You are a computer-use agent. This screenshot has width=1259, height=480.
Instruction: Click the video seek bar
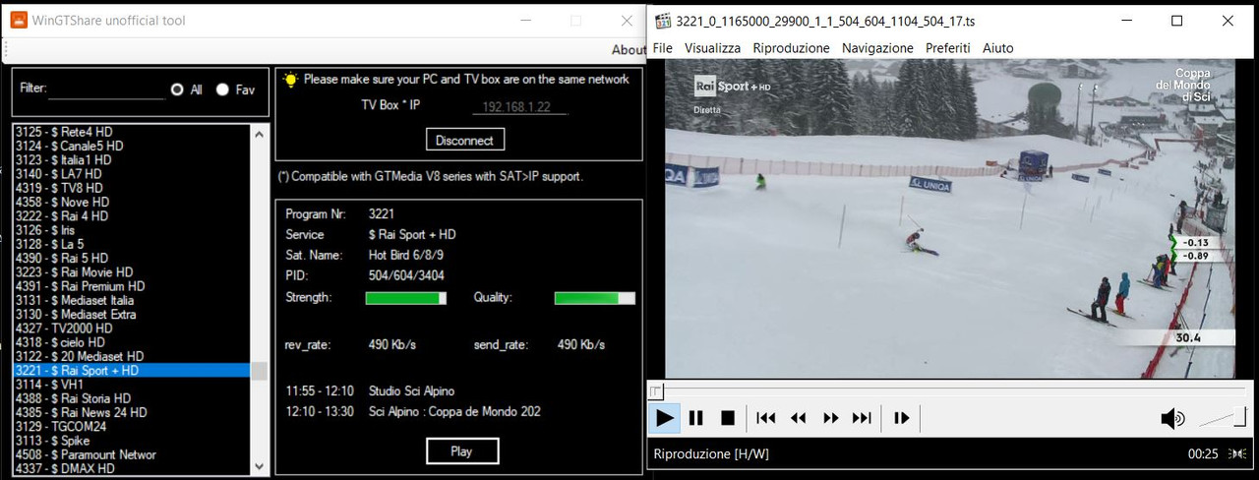pyautogui.click(x=949, y=391)
